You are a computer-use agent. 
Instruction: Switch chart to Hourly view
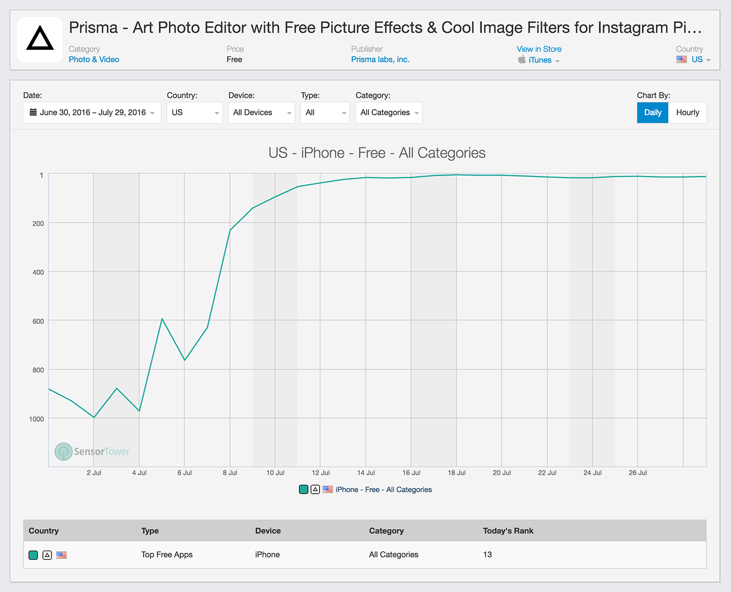(x=687, y=112)
